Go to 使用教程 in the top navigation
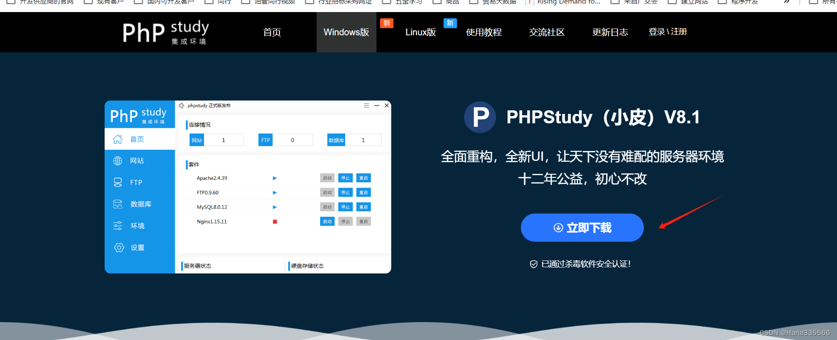This screenshot has height=340, width=837. [x=484, y=32]
